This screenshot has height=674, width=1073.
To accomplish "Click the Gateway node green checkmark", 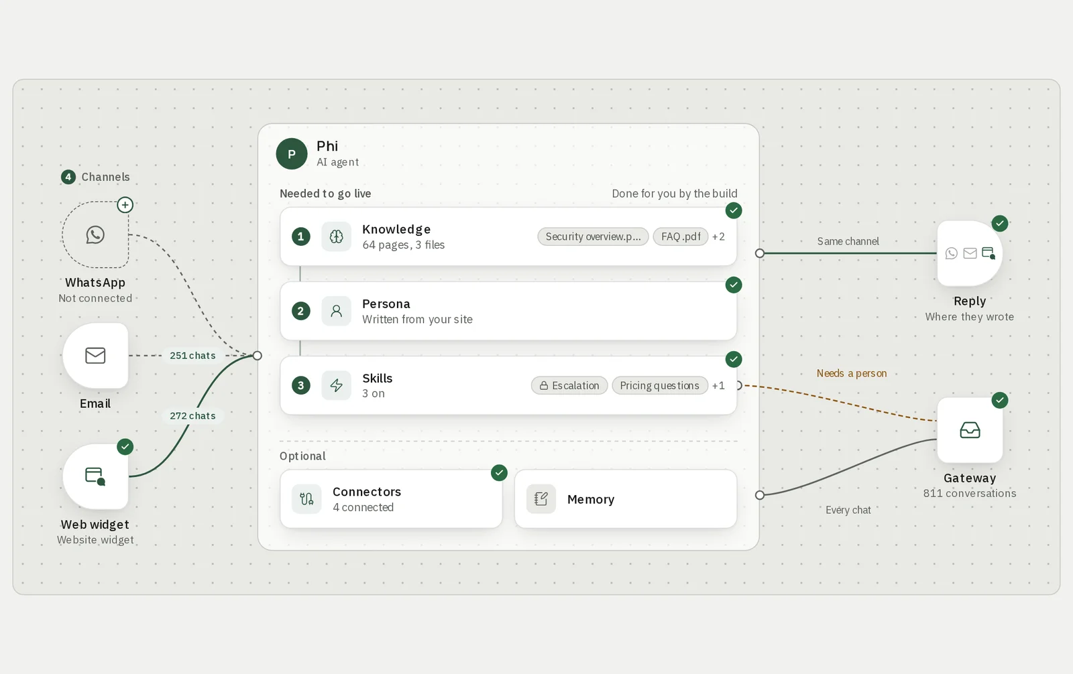I will click(1000, 401).
